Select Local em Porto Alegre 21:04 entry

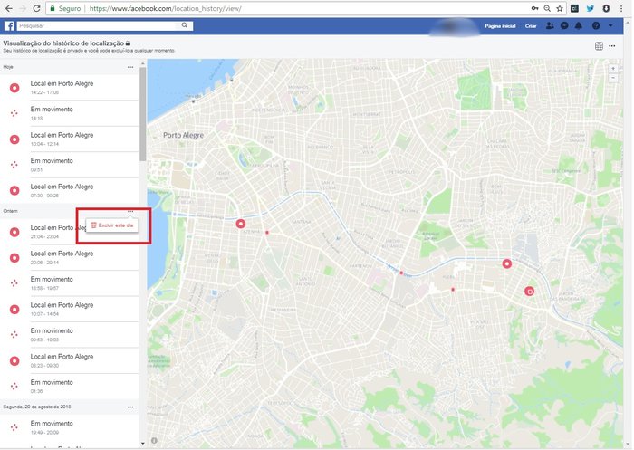pyautogui.click(x=70, y=232)
